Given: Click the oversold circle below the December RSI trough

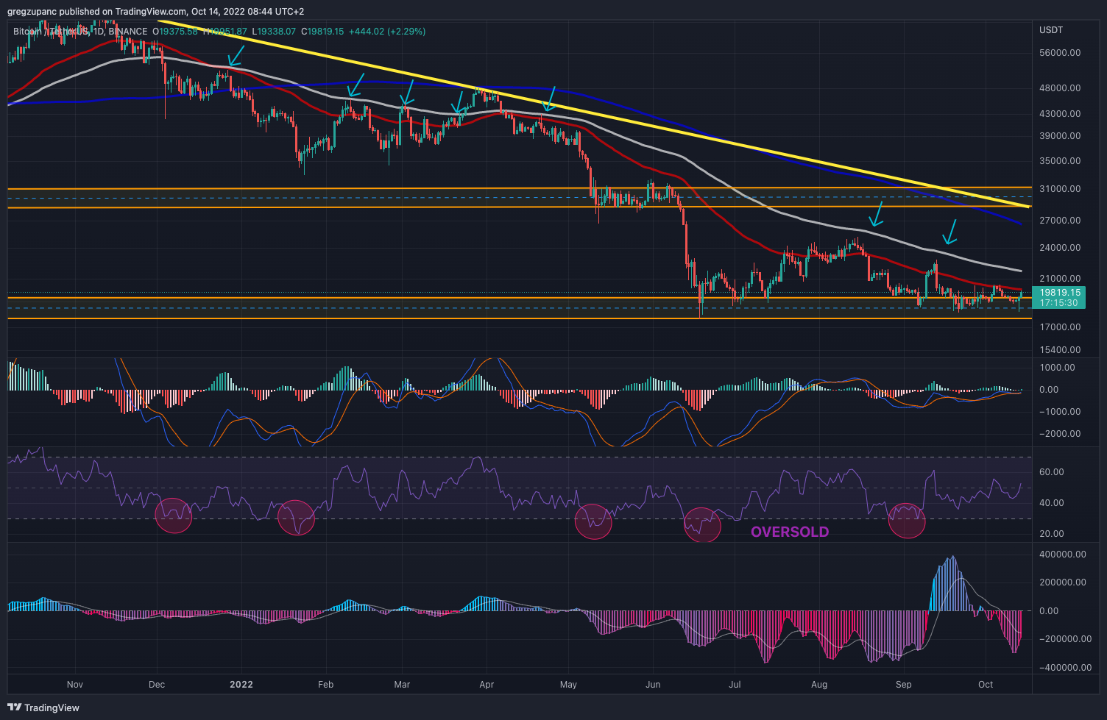Looking at the screenshot, I should (x=174, y=517).
